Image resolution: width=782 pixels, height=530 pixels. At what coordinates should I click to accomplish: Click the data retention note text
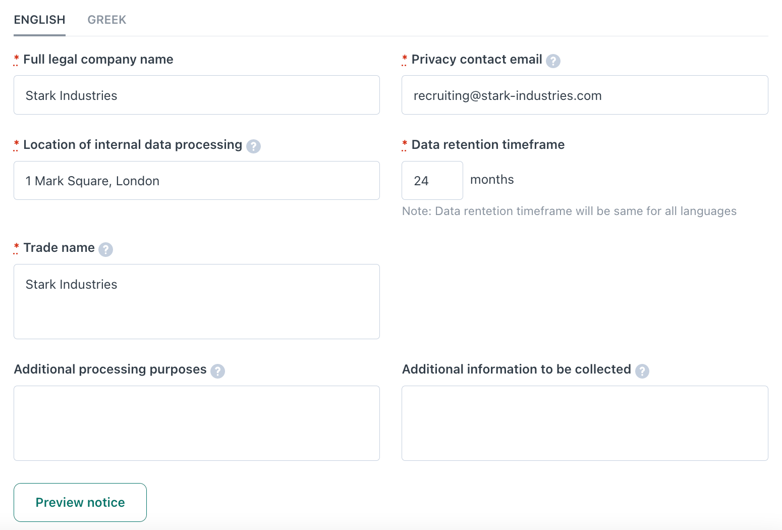click(569, 211)
